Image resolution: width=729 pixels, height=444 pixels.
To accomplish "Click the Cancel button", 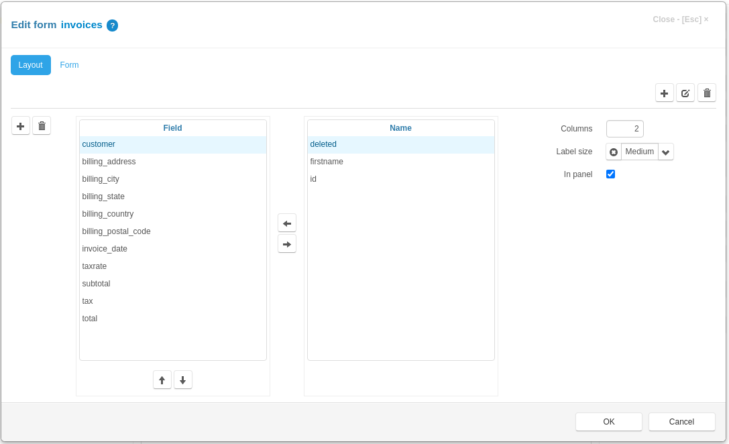I will pos(681,422).
